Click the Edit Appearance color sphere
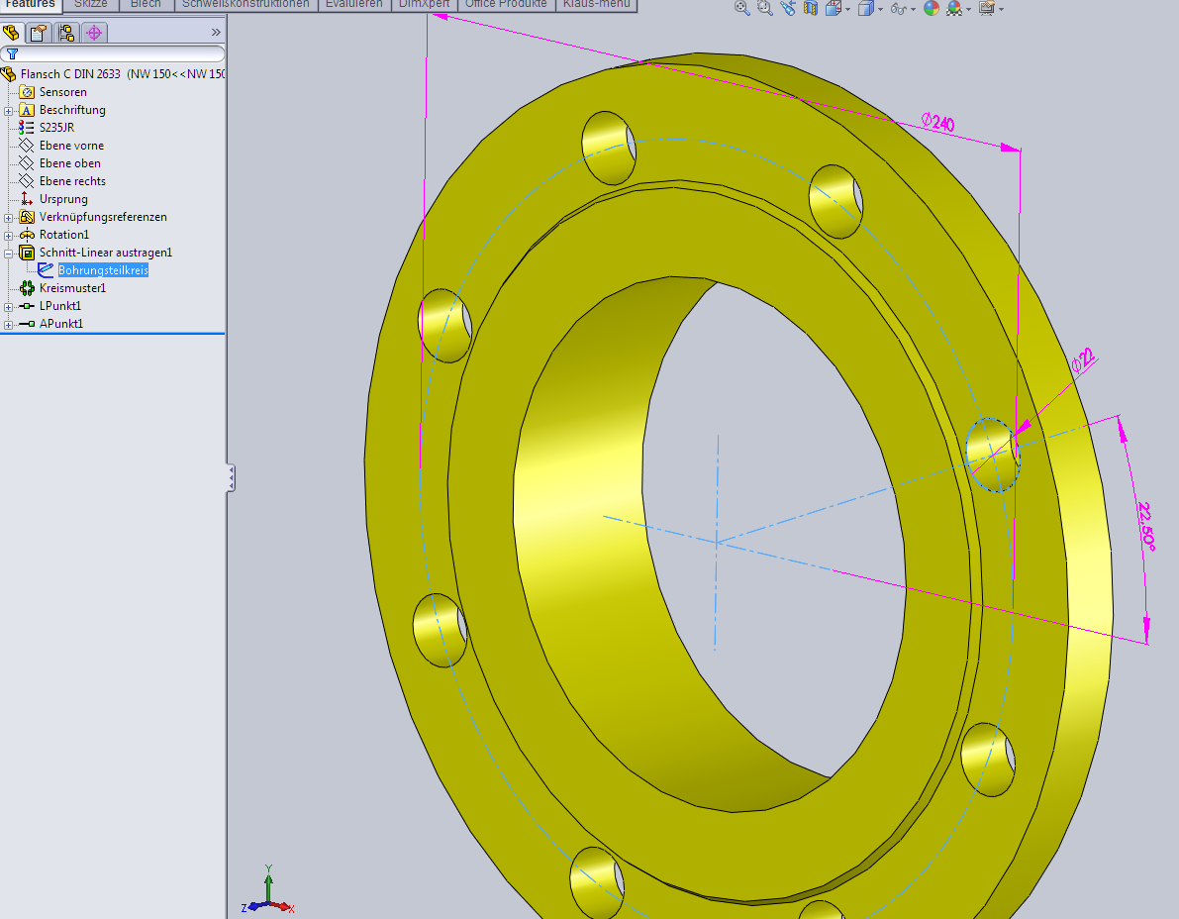The height and width of the screenshot is (919, 1179). point(931,8)
